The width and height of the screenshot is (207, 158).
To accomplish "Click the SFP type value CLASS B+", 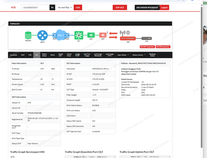I will (96, 132).
